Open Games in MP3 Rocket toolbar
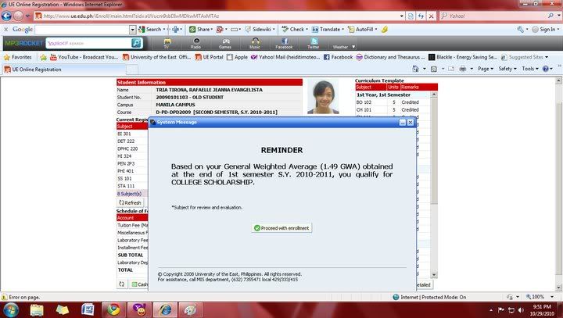 (x=225, y=43)
